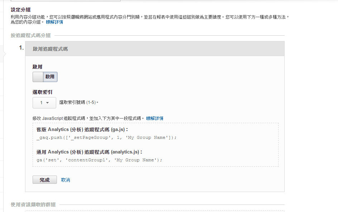Click the 使用資訊擷取的群組 section title
Image resolution: width=338 pixels, height=212 pixels.
click(33, 205)
